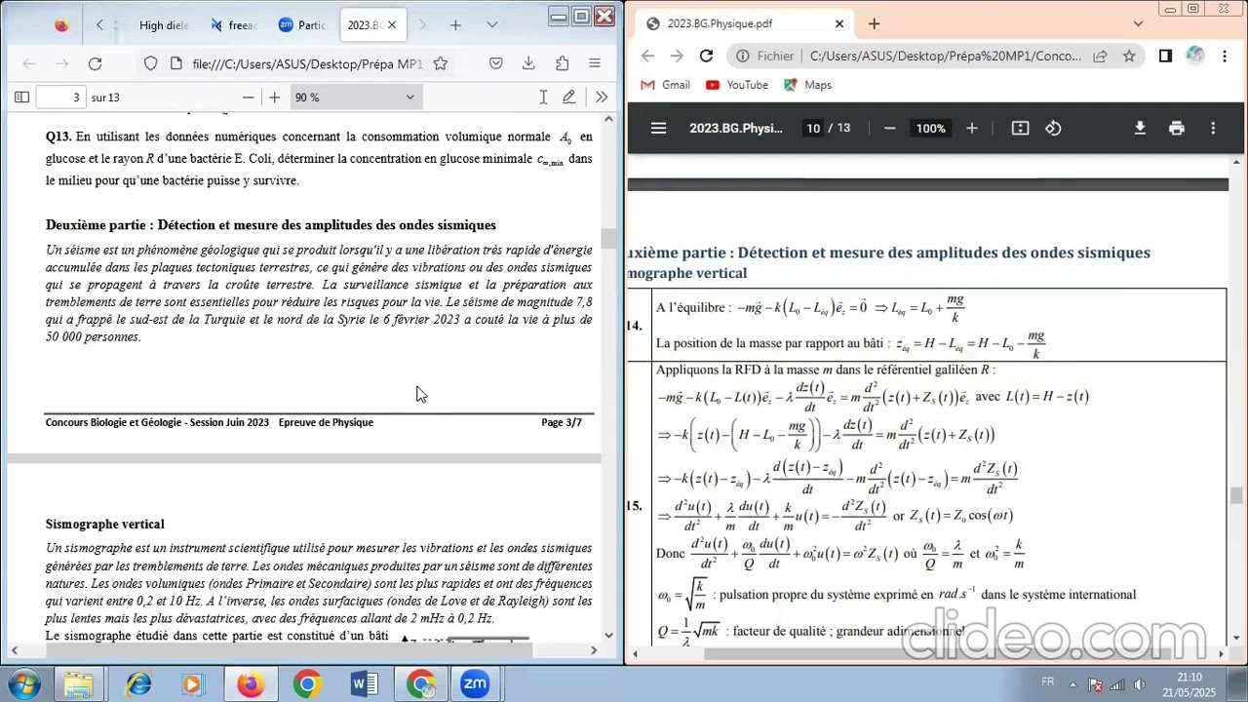1248x702 pixels.
Task: Zoom in in the Chrome PDF viewer
Action: coord(971,129)
